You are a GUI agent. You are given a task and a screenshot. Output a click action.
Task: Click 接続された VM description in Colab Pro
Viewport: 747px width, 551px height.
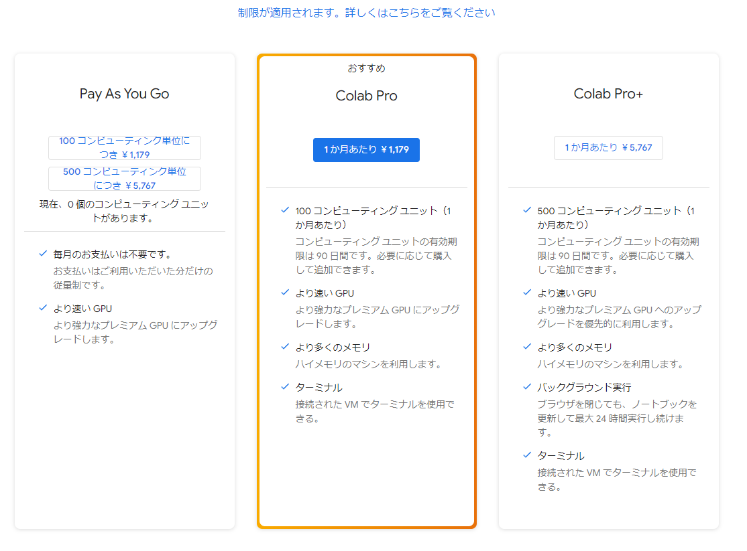[x=374, y=412]
